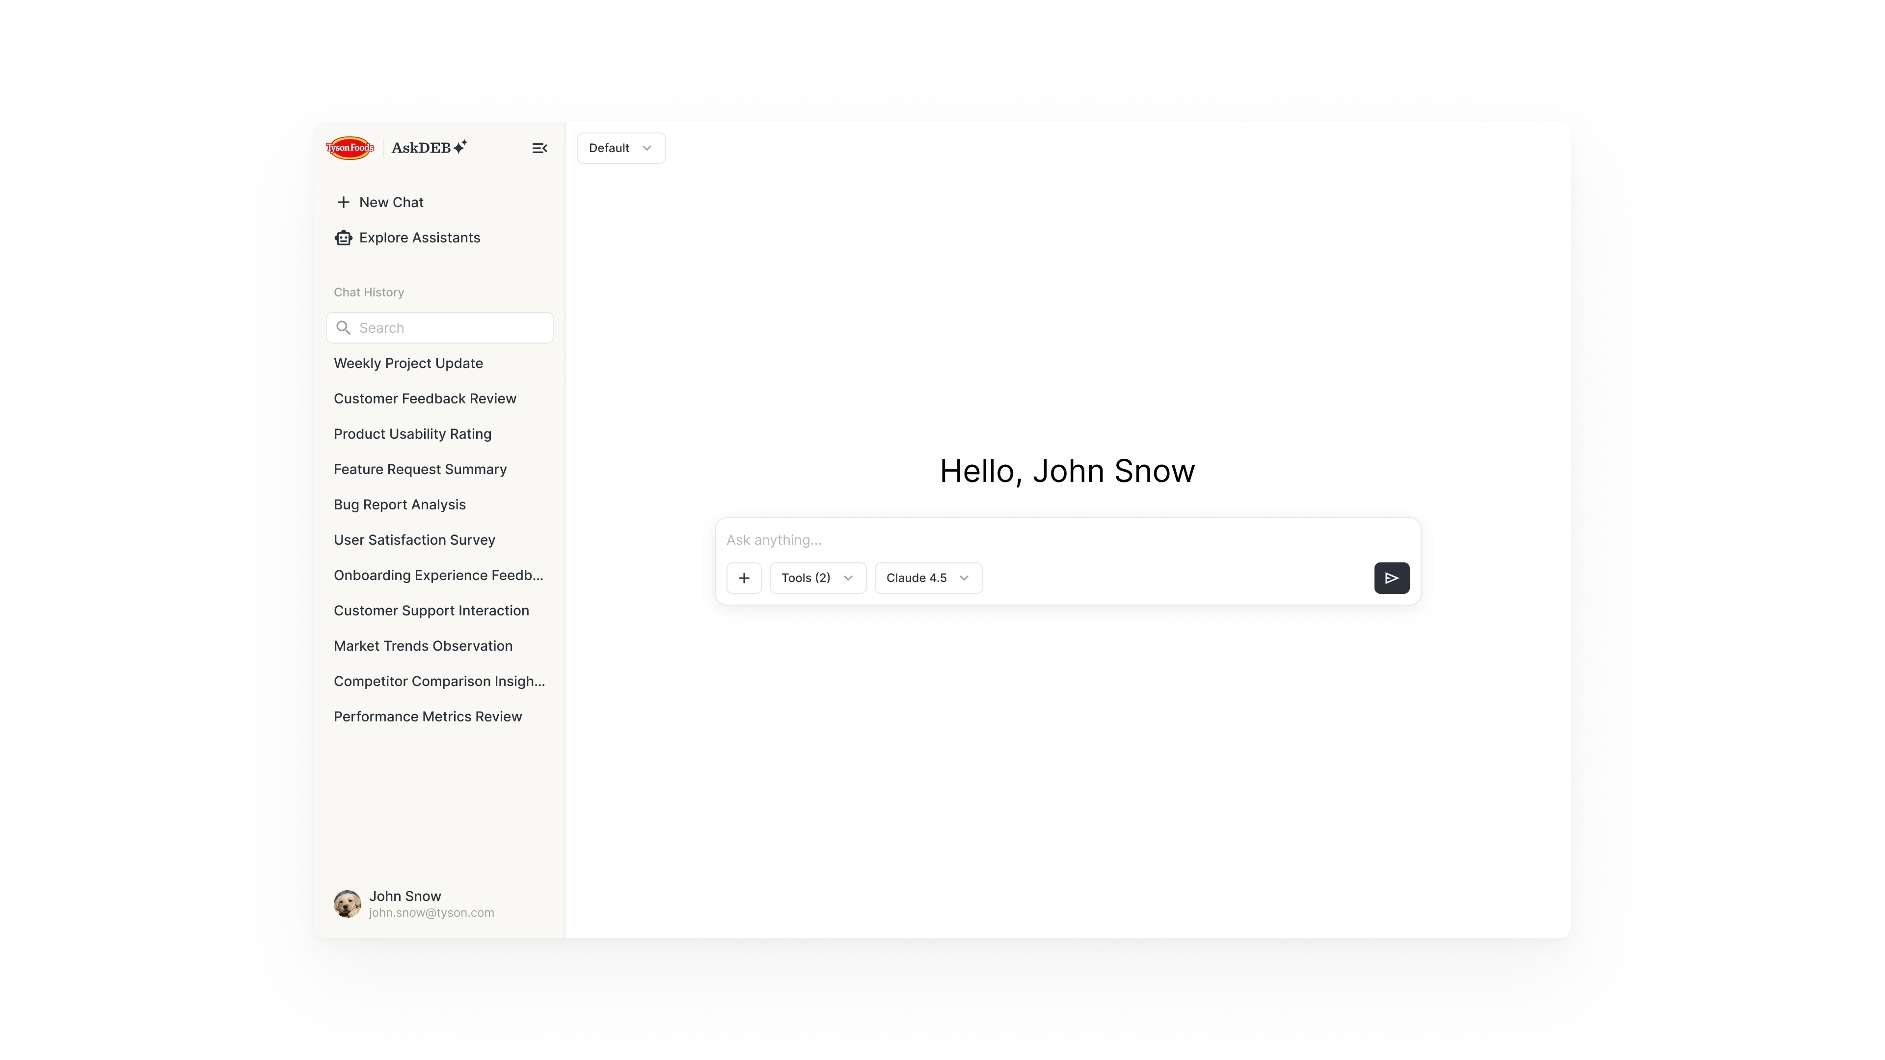Expand the Tools (2) dropdown
Image resolution: width=1885 pixels, height=1060 pixels.
click(817, 578)
